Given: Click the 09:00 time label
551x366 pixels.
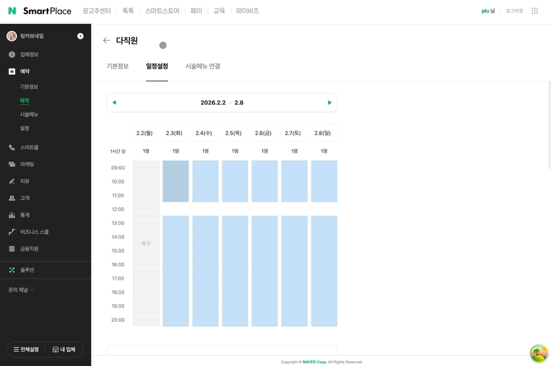Looking at the screenshot, I should click(118, 168).
